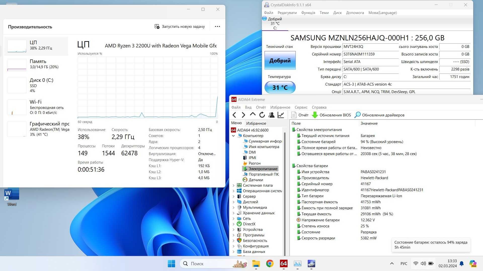Open CrystalDiskInfo Функція menu
This screenshot has height=271, width=483.
pos(308,13)
